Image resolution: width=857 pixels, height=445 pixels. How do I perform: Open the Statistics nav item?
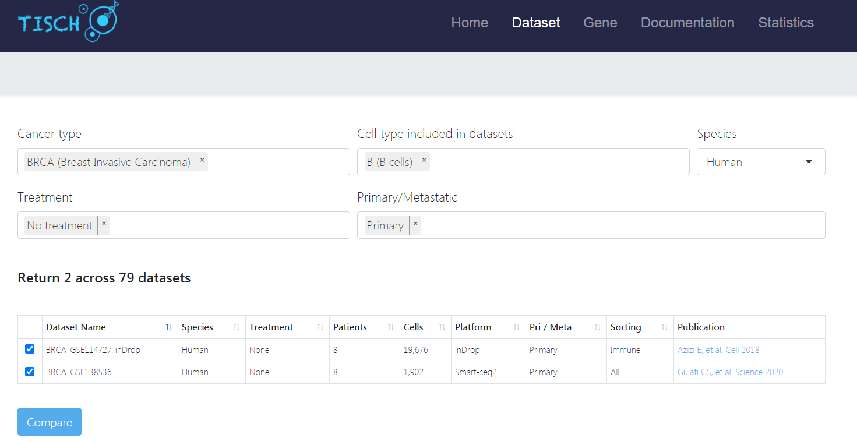[x=786, y=23]
